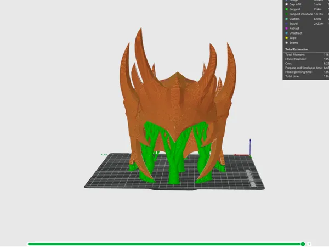Click the Total Filament label
Screen dimensions: 329x247
point(295,55)
